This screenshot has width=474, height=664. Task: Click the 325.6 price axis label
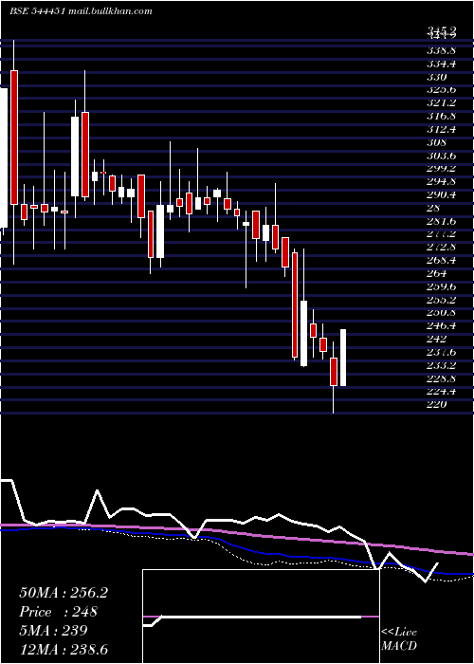click(x=442, y=90)
